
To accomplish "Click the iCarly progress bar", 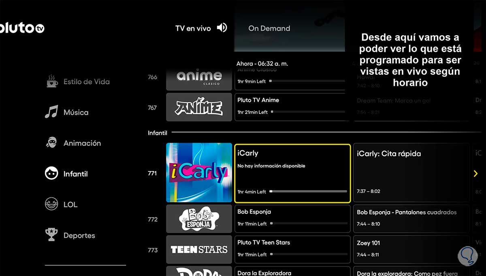I will pos(308,191).
